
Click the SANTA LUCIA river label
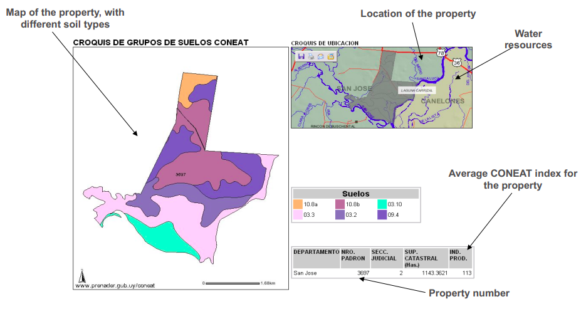click(x=428, y=78)
